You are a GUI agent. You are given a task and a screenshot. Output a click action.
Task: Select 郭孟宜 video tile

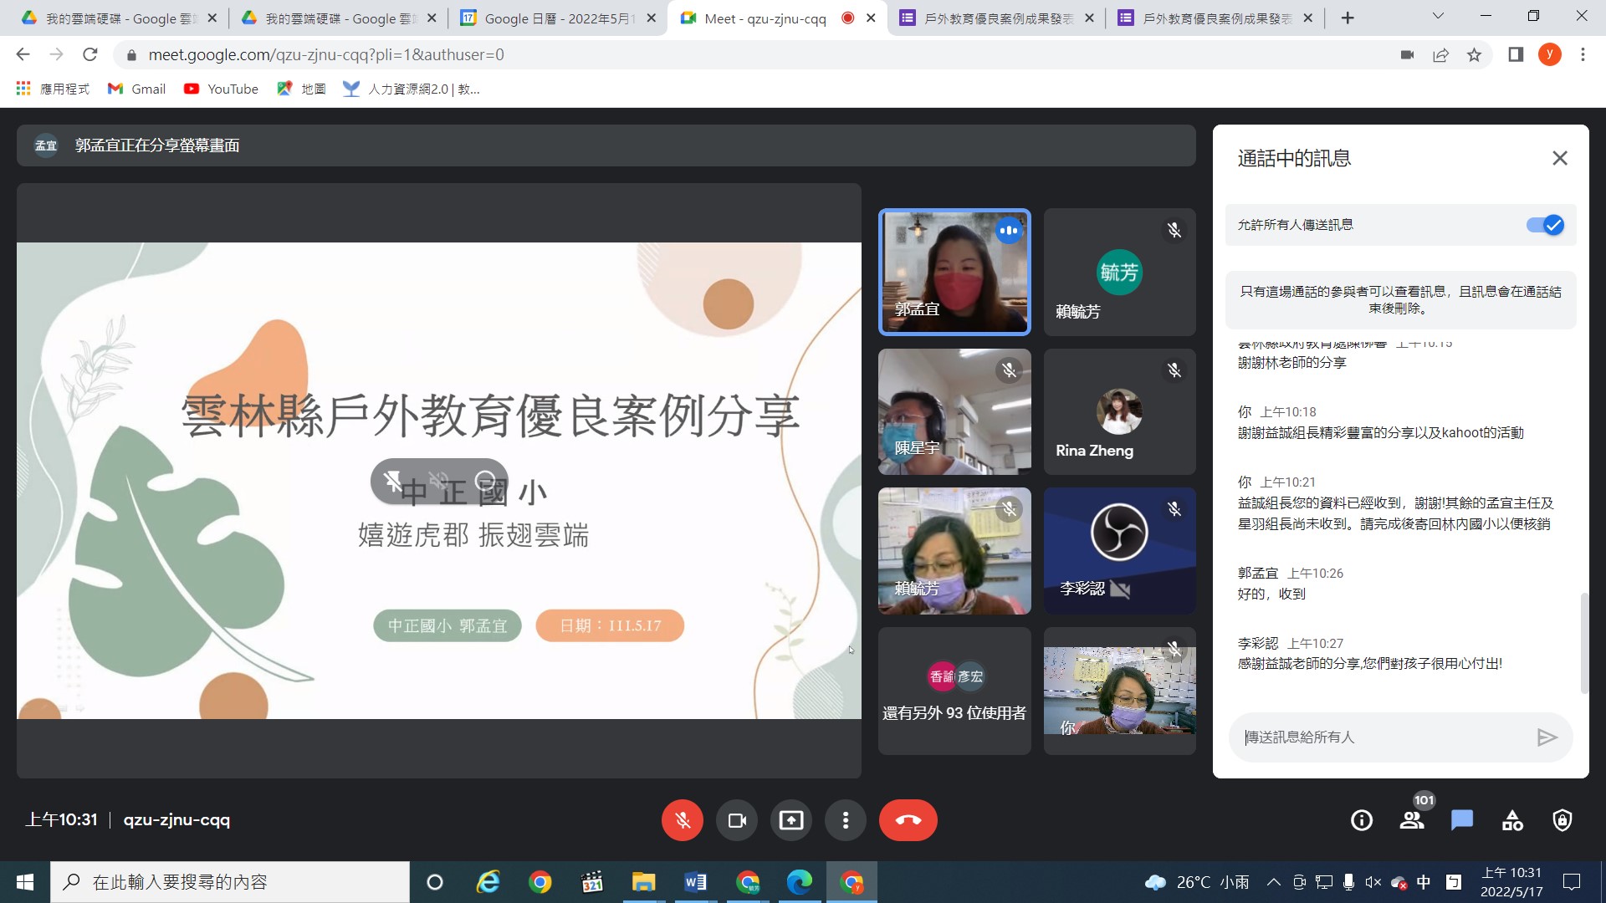click(x=954, y=272)
